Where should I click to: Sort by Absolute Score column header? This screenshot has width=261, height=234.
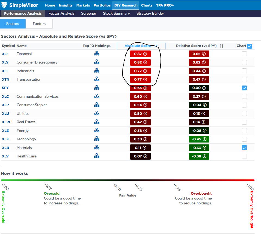[141, 46]
